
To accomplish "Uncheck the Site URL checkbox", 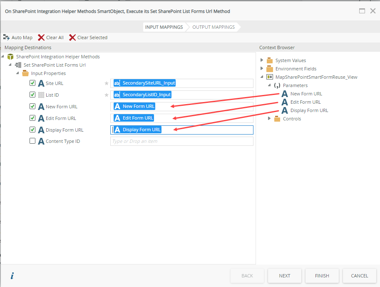I will 32,83.
